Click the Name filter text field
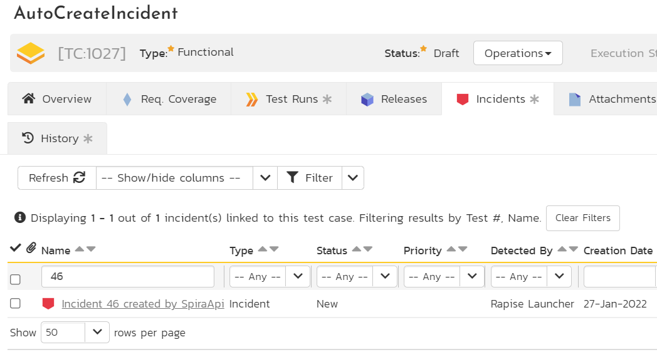 (128, 276)
